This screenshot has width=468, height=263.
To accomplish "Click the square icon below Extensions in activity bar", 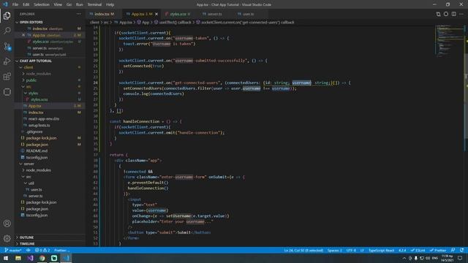I will point(7,92).
